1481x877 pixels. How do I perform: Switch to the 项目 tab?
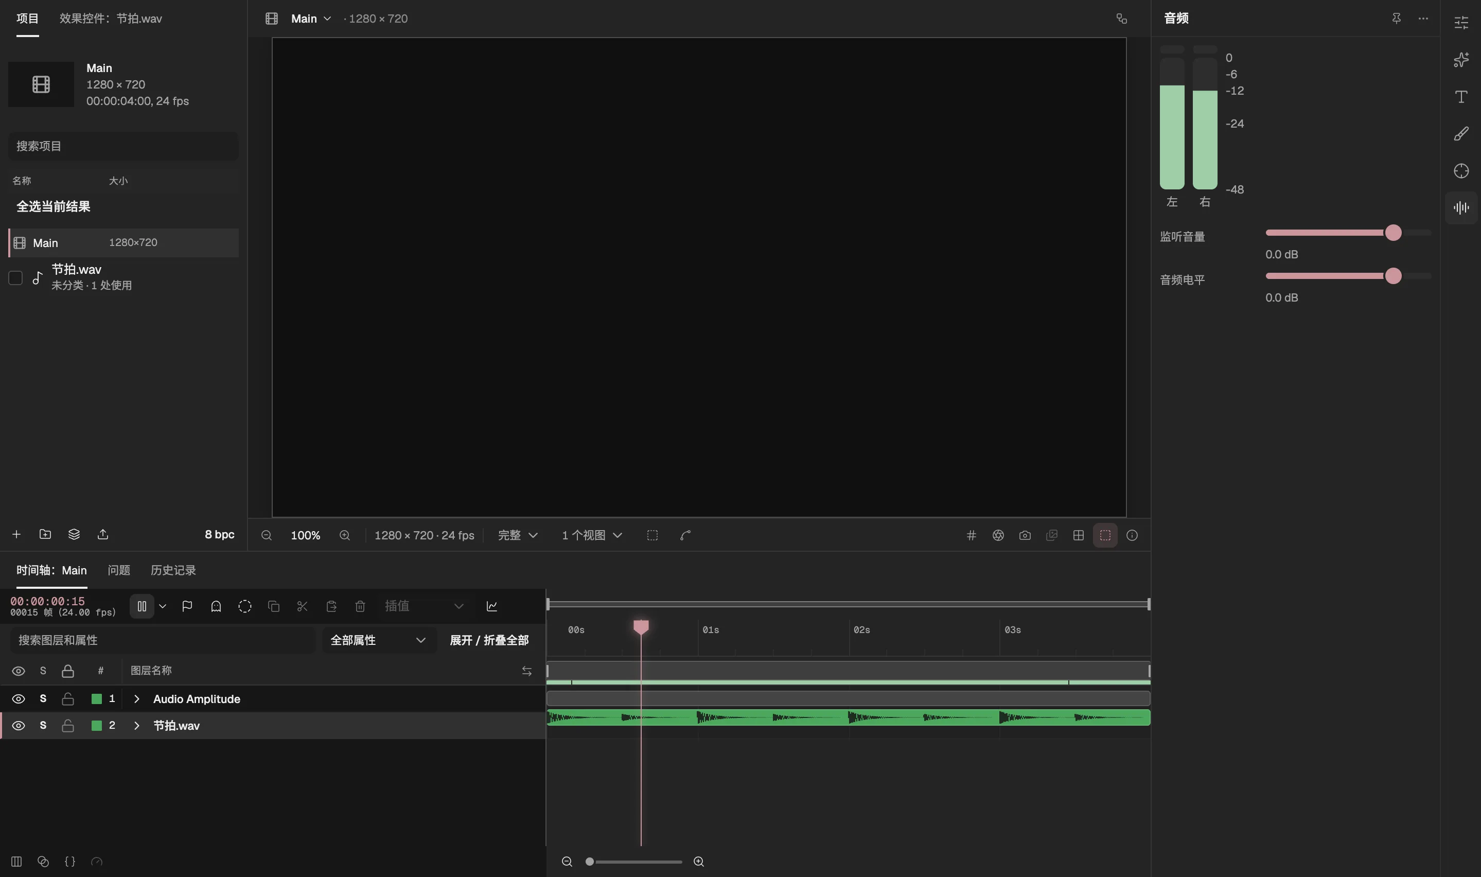click(x=28, y=19)
